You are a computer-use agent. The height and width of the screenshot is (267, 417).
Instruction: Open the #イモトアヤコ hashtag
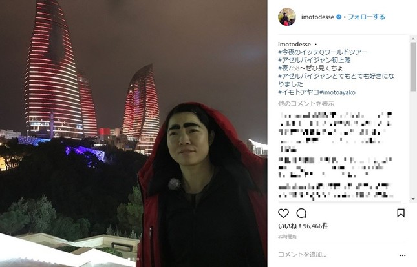point(299,92)
